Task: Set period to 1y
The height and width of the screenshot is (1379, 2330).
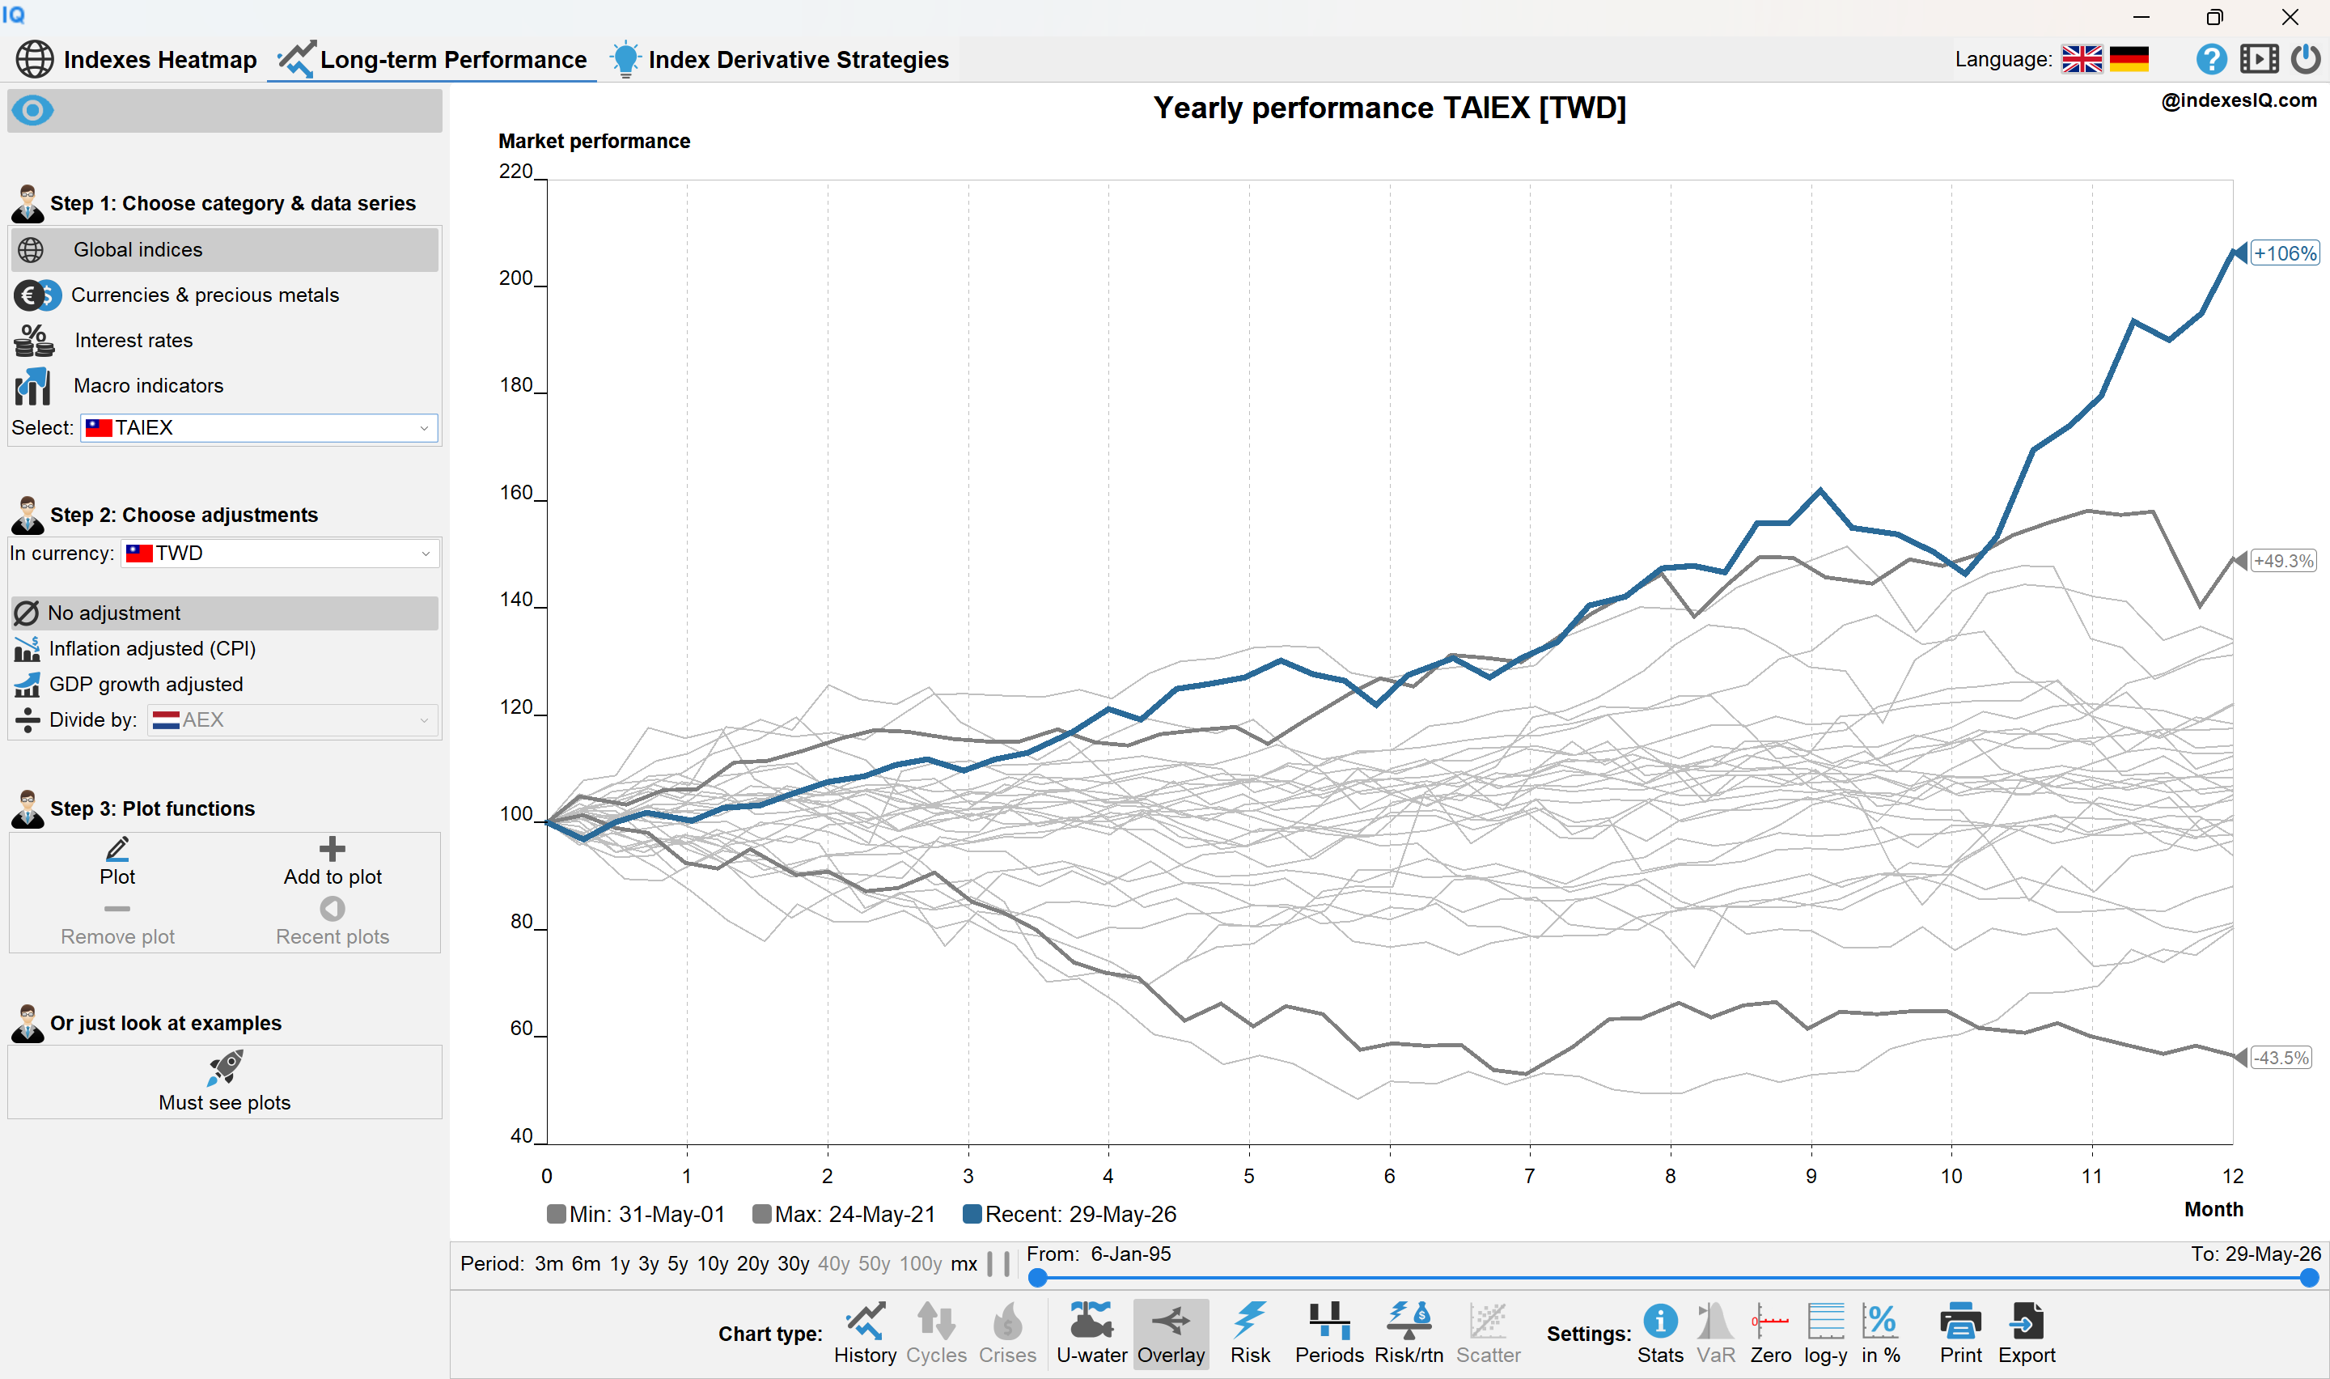Action: pos(620,1264)
